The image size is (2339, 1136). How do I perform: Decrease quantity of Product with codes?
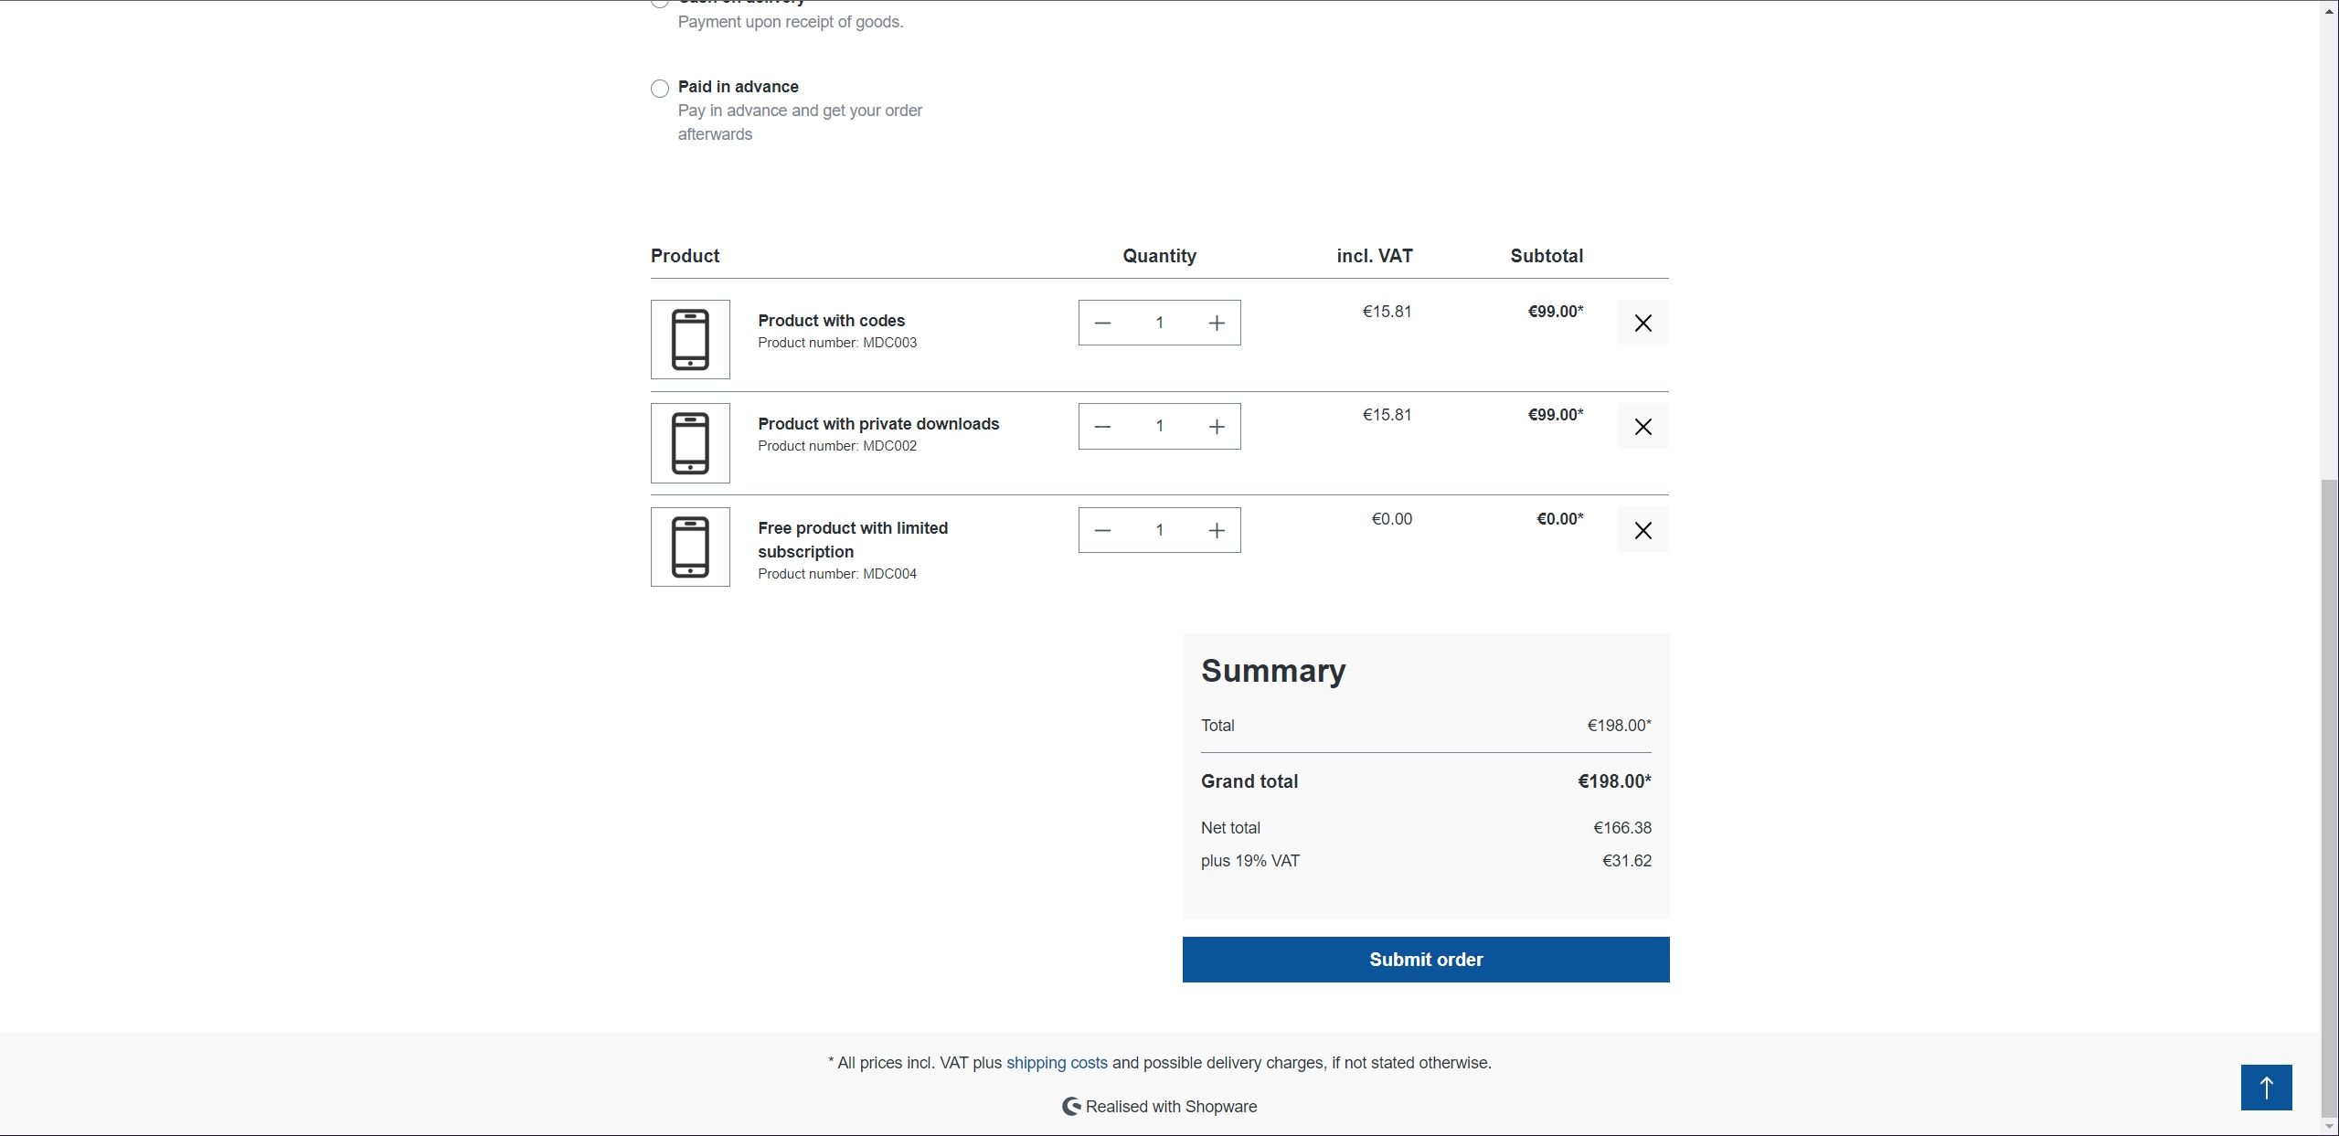[x=1102, y=323]
